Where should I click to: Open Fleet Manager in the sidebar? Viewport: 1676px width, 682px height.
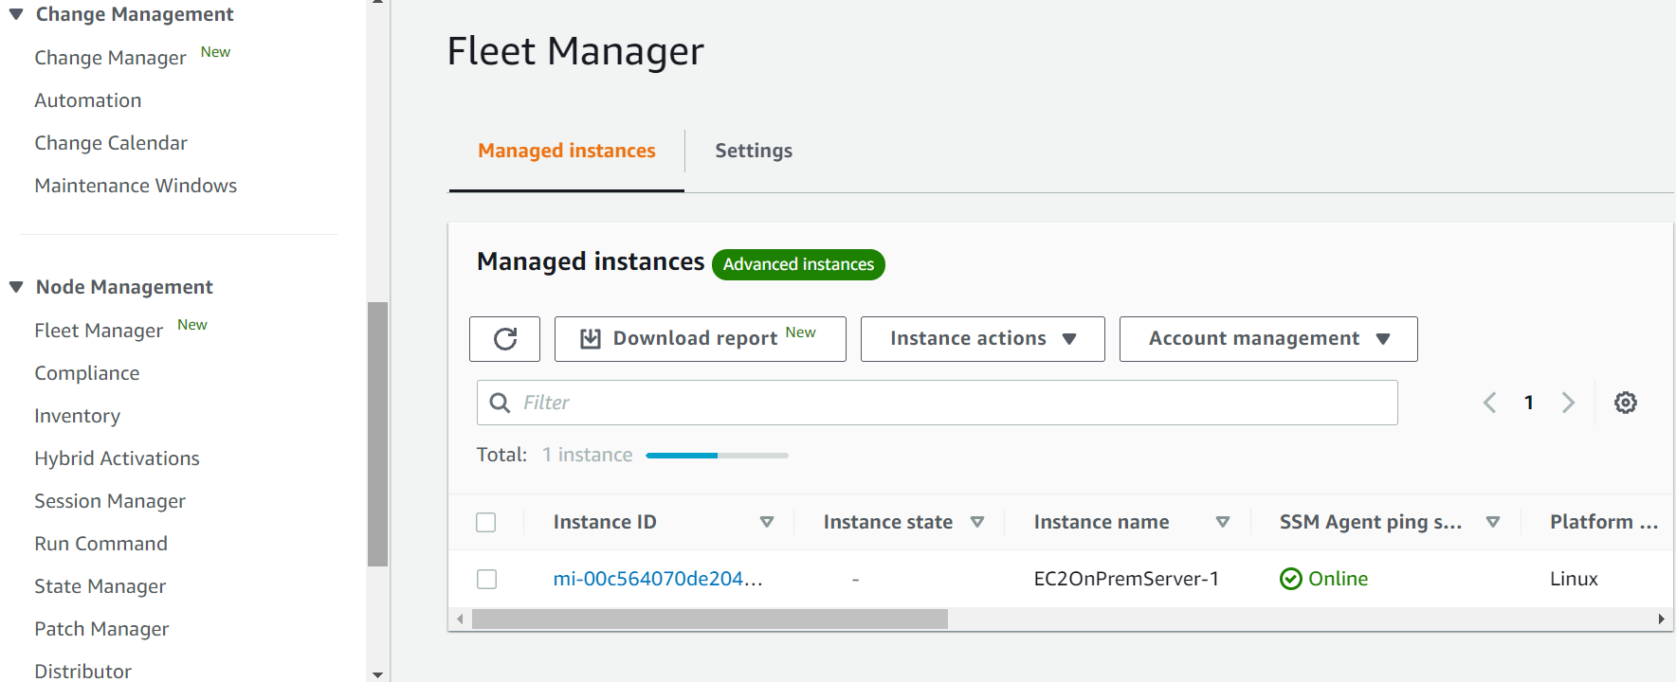point(100,331)
